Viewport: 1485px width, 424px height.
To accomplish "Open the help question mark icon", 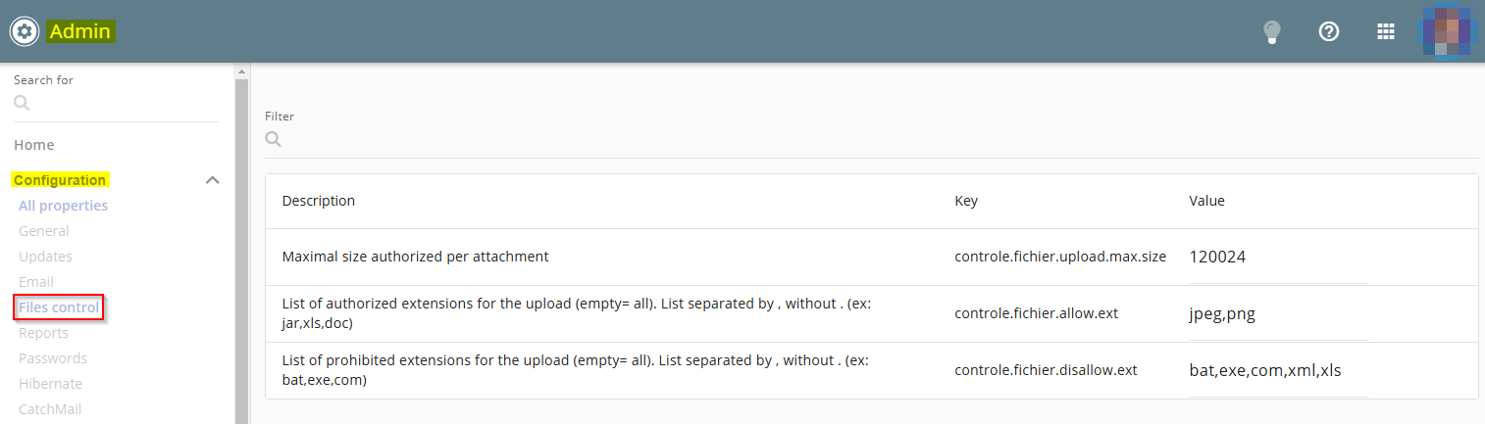I will coord(1329,31).
